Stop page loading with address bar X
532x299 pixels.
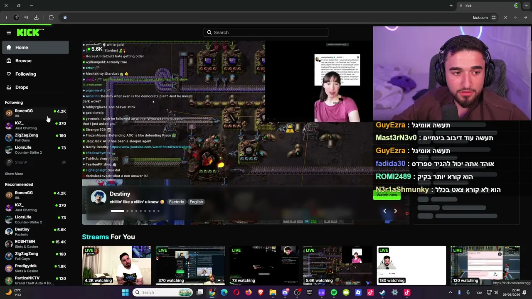505,17
